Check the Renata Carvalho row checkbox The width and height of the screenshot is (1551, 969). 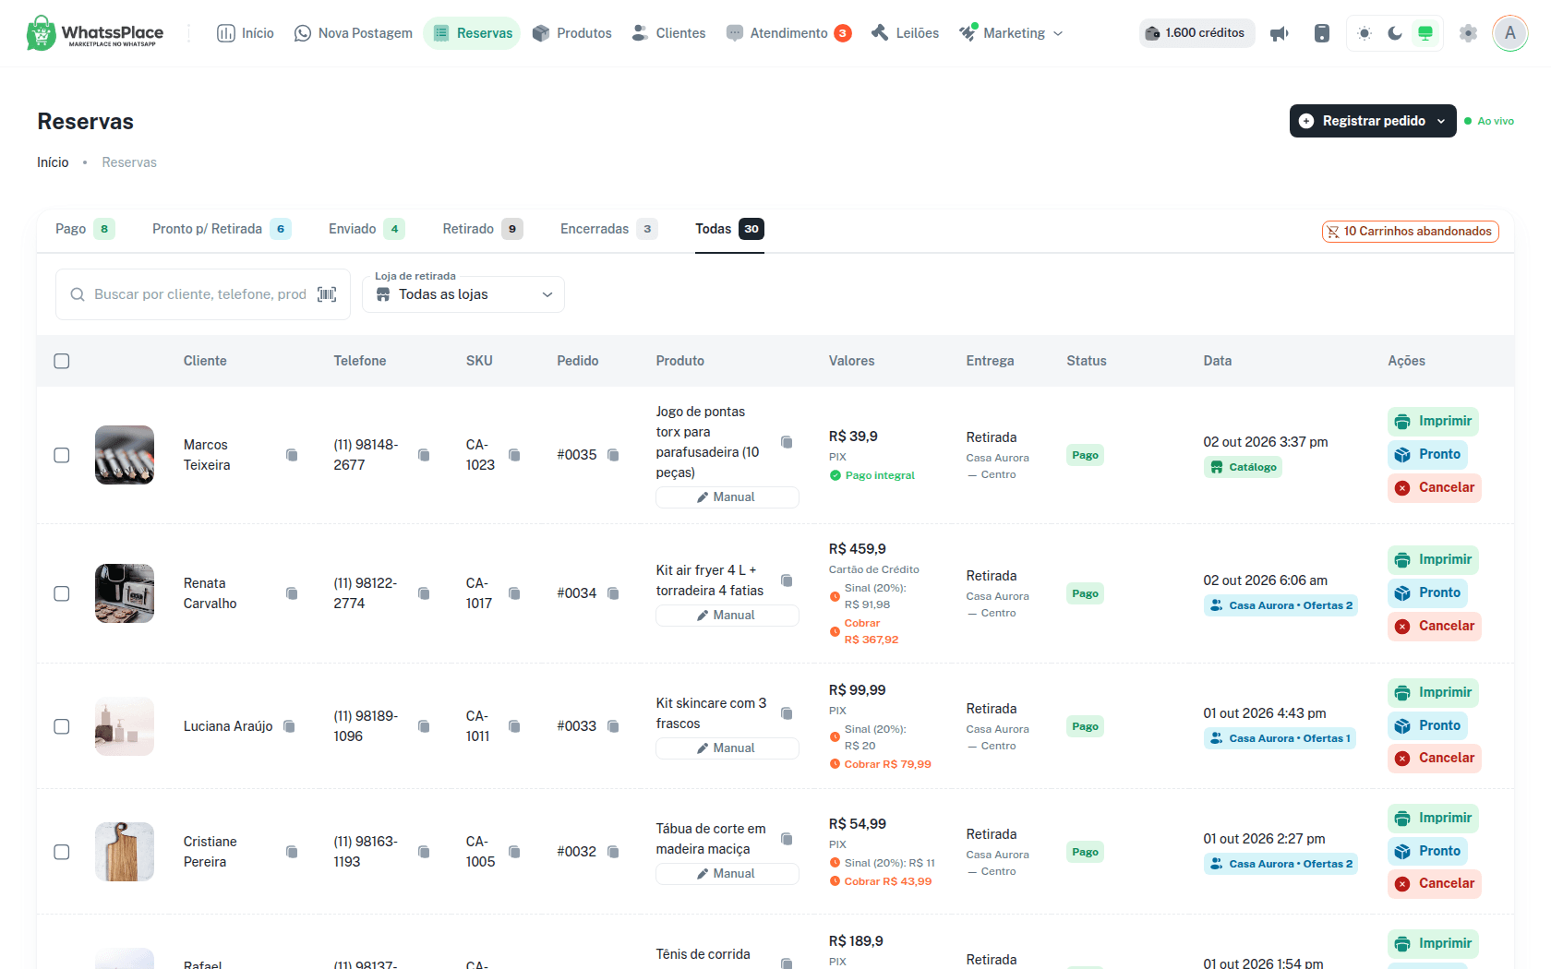(x=62, y=593)
